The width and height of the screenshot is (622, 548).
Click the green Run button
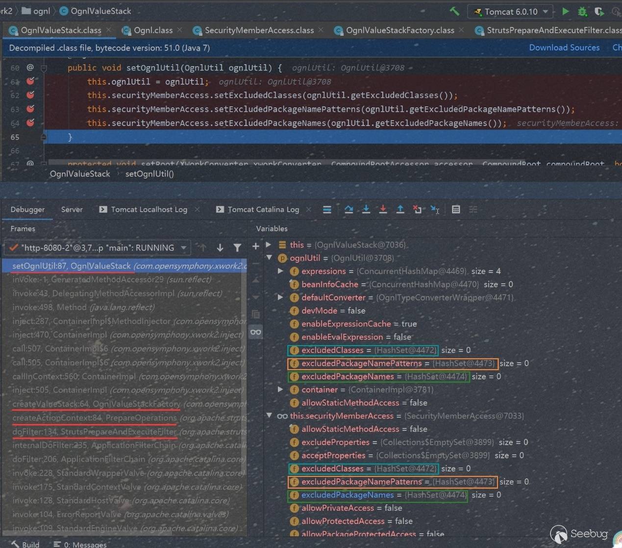[x=566, y=11]
